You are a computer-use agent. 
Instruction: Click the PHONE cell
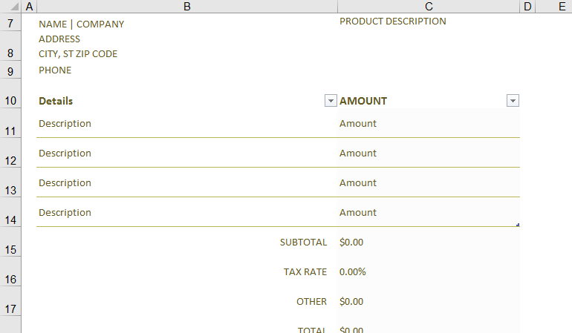[x=56, y=70]
